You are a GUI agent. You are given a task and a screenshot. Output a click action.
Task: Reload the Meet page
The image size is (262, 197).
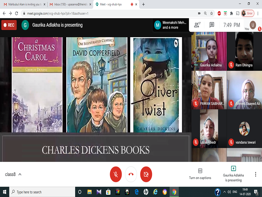pyautogui.click(x=16, y=14)
